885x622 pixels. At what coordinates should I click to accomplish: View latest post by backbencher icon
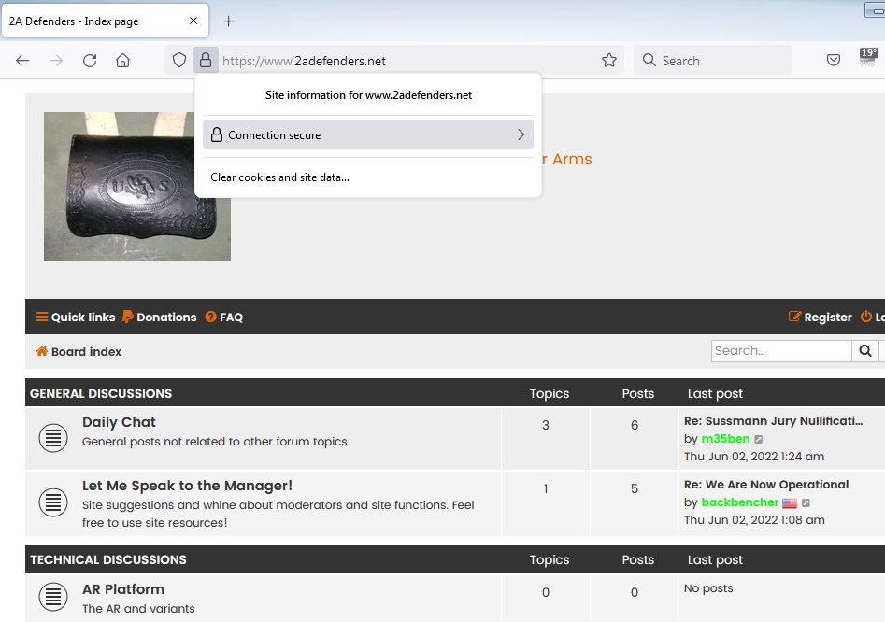click(x=806, y=502)
